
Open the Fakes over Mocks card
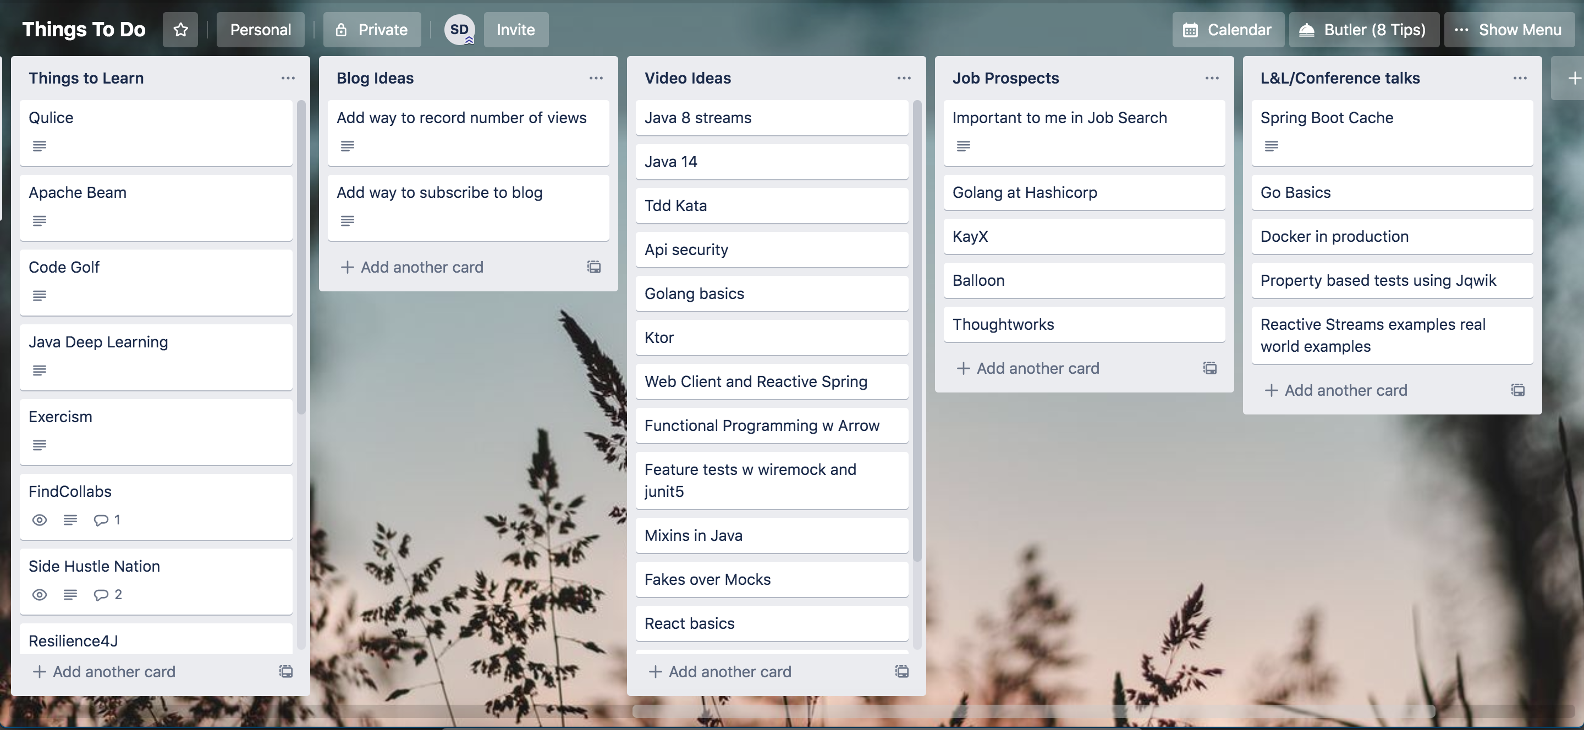[772, 579]
